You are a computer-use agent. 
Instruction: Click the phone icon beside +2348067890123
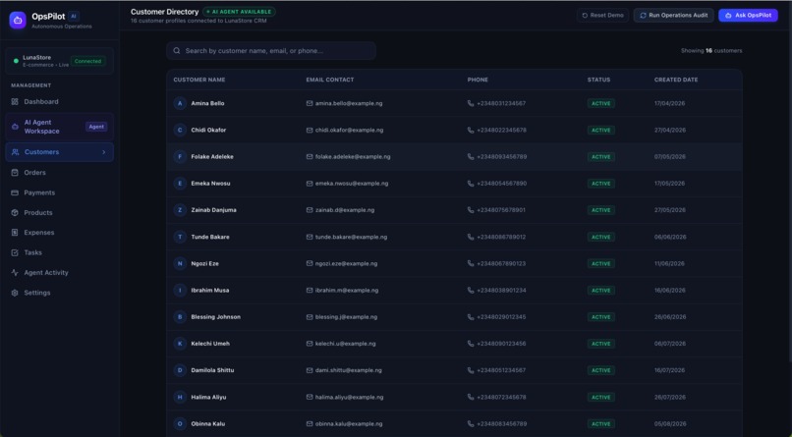tap(471, 263)
